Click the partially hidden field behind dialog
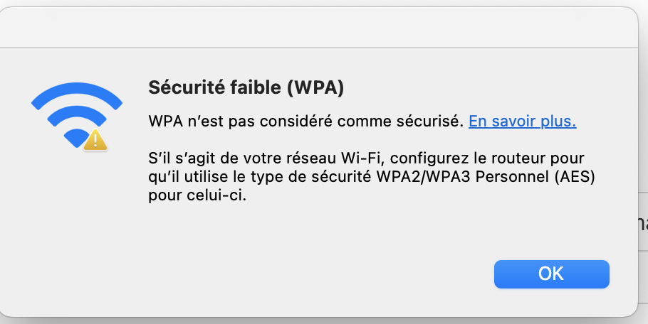The width and height of the screenshot is (648, 324). tap(642, 223)
